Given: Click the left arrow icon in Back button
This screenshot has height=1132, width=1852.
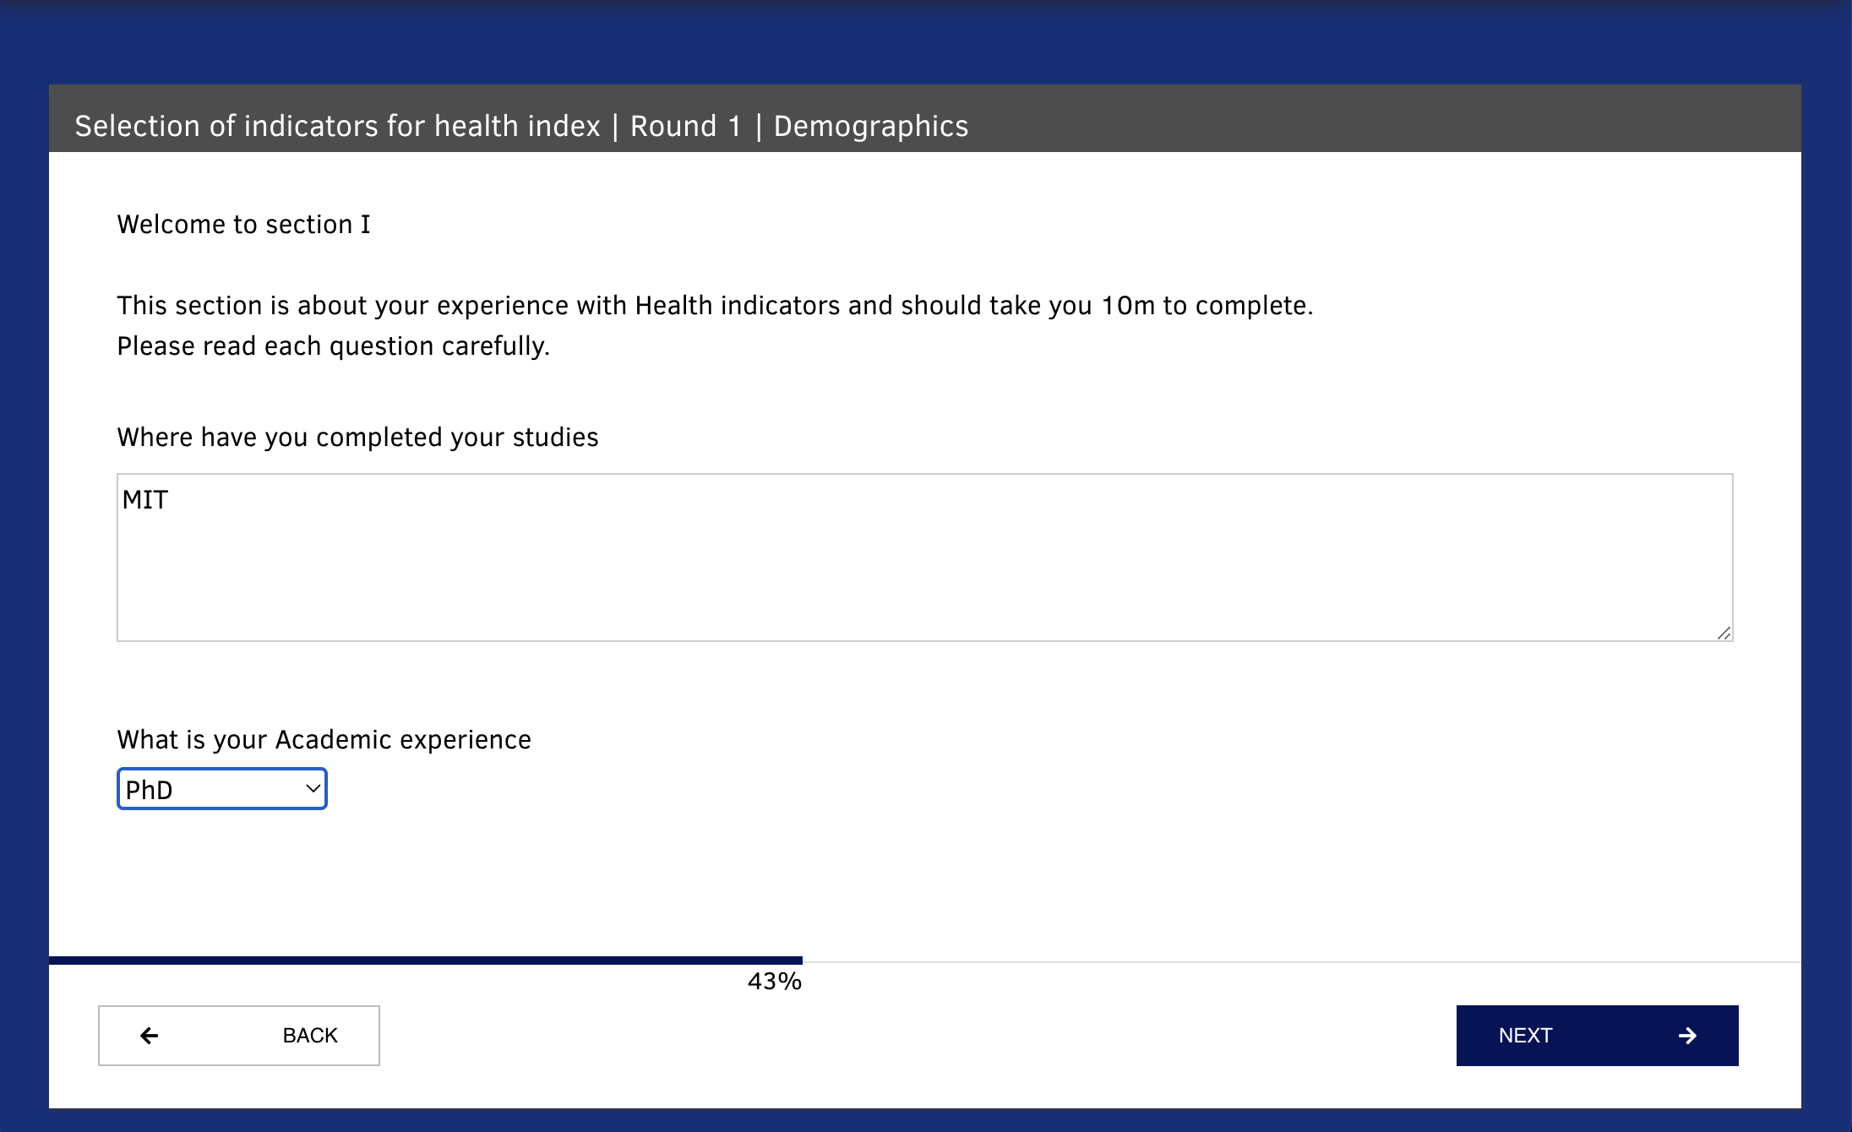Looking at the screenshot, I should 150,1036.
